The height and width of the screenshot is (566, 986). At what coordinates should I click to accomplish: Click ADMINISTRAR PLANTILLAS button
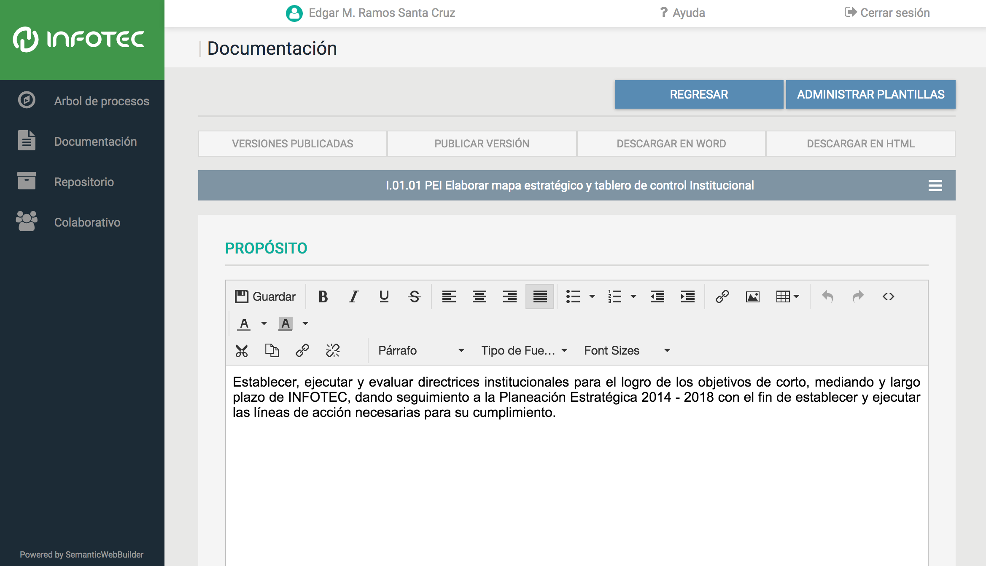[870, 94]
